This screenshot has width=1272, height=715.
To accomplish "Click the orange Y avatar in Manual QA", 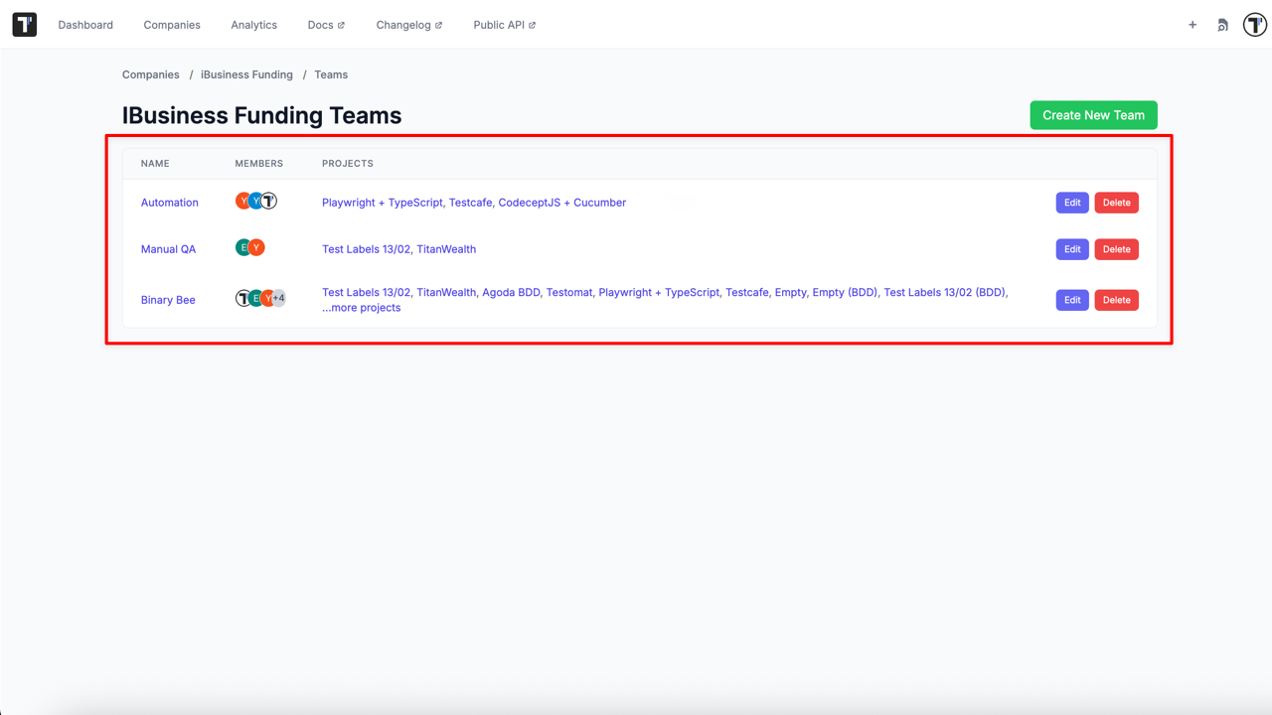I will click(254, 246).
